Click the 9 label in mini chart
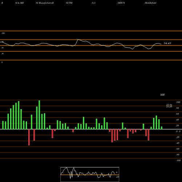Screen dimensions: 182x182 click(116, 173)
